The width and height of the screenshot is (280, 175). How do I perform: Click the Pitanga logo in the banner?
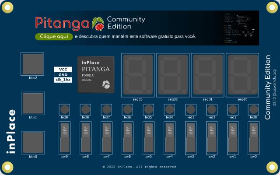tap(62, 23)
